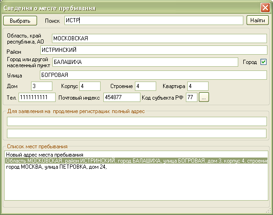
Task: Click the first full address line field
Action: 137,121
